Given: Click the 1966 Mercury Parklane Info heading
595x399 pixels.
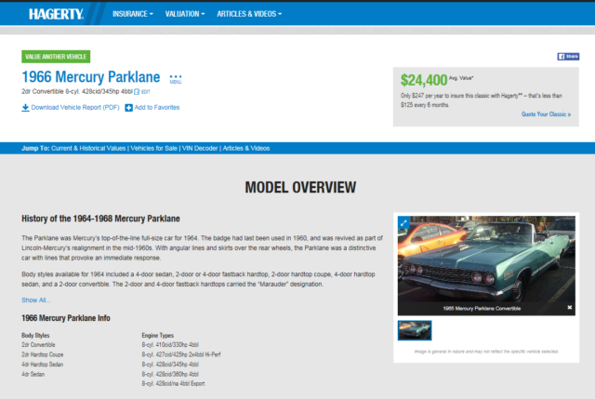Looking at the screenshot, I should (x=66, y=318).
